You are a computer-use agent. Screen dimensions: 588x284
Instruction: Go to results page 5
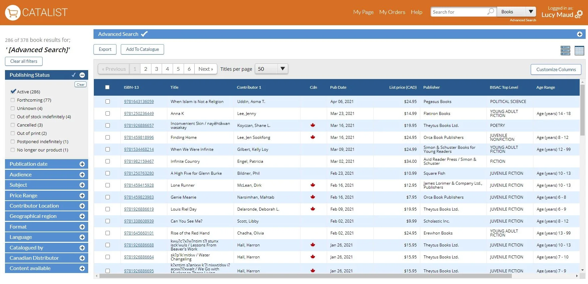(x=178, y=69)
